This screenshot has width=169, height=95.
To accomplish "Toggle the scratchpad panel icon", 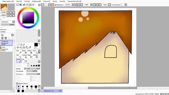I will (33, 5).
